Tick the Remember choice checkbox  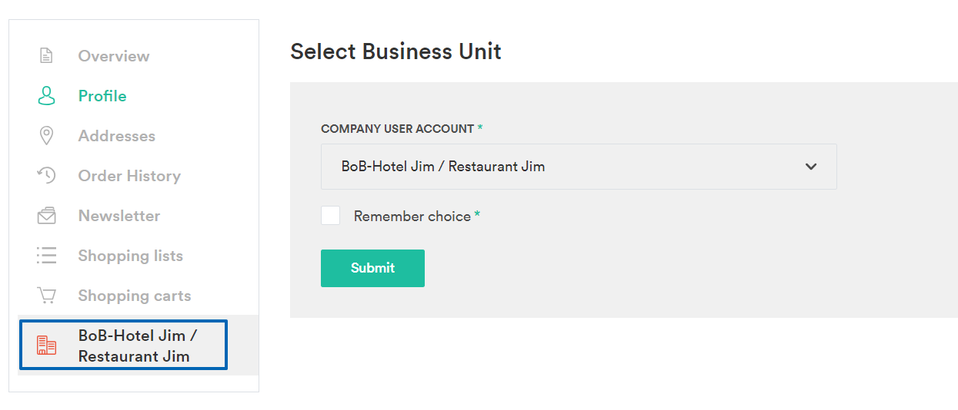click(331, 216)
